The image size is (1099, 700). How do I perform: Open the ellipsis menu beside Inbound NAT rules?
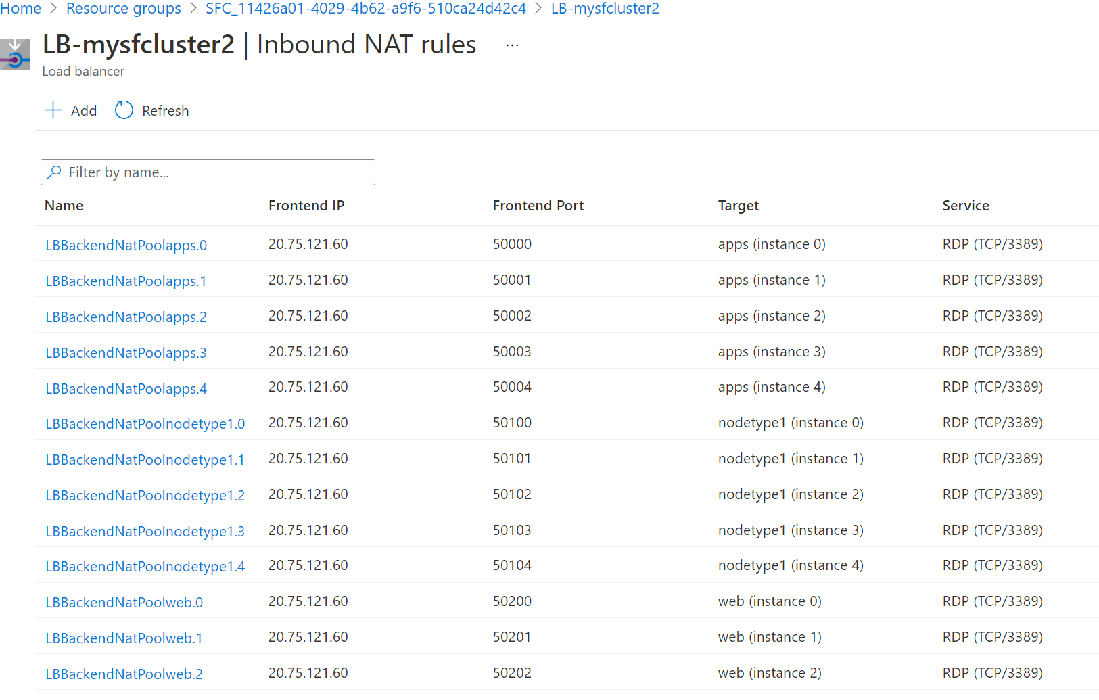pyautogui.click(x=512, y=44)
